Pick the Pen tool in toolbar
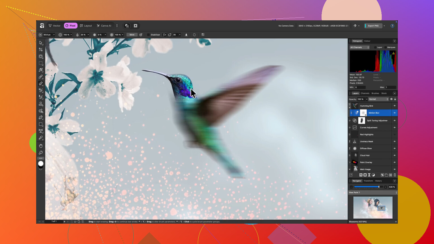 41,117
